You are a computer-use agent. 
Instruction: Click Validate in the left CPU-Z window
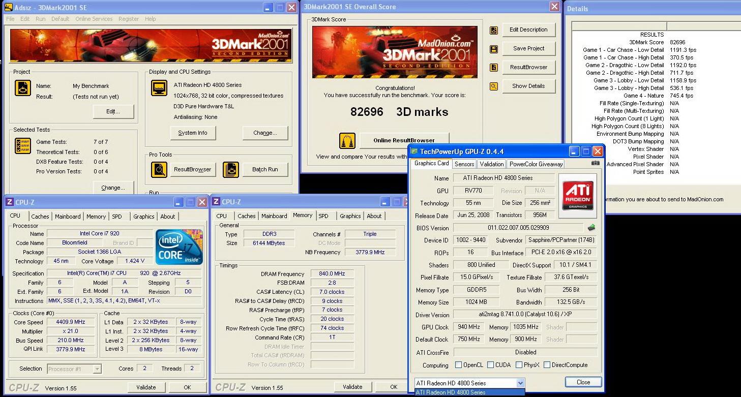click(x=146, y=387)
